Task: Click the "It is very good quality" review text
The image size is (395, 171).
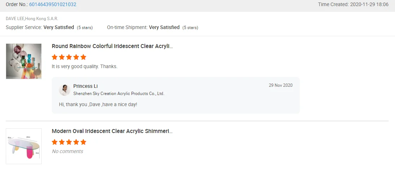Action: pyautogui.click(x=84, y=66)
